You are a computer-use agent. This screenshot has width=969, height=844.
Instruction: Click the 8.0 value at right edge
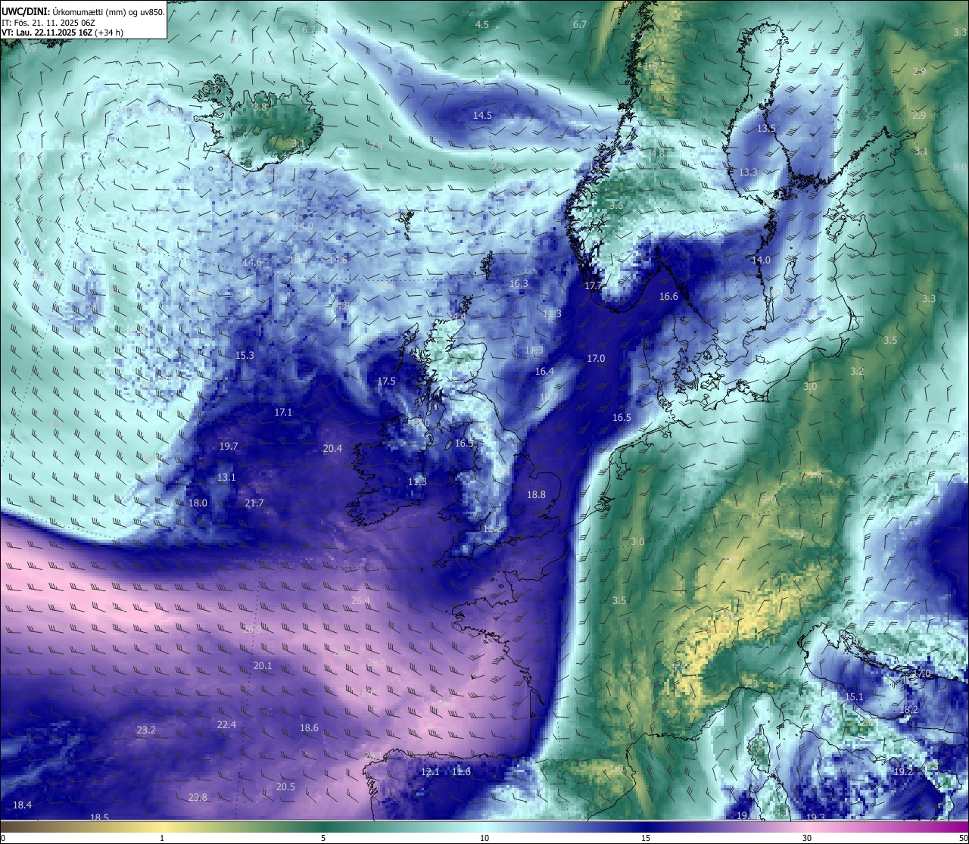coord(960,167)
